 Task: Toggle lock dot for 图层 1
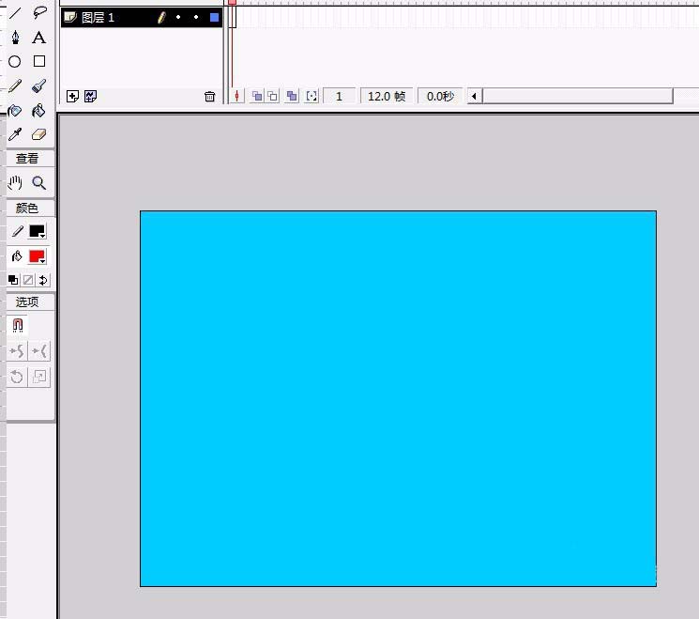pos(196,18)
